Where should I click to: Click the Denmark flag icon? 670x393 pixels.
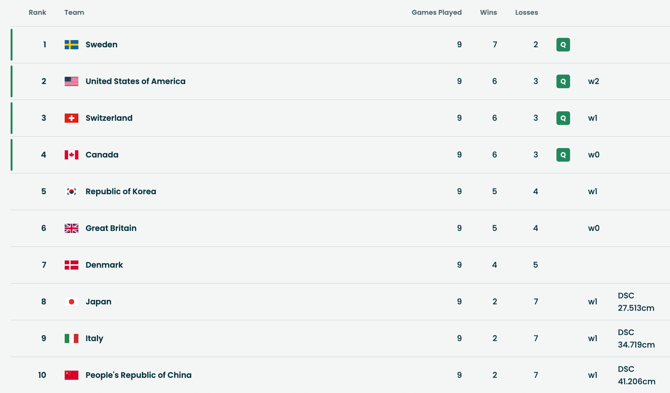coord(72,265)
